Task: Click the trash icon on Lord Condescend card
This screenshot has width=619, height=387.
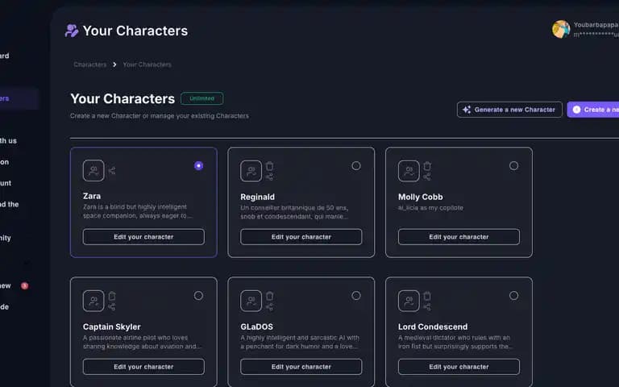Action: coord(427,296)
